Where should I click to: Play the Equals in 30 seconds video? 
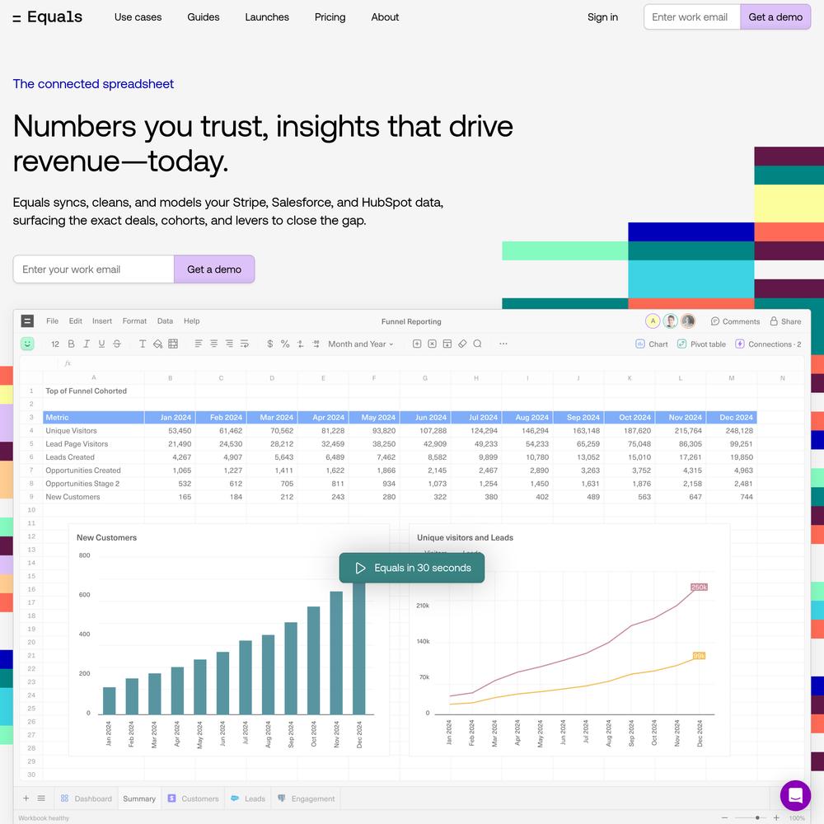click(411, 568)
